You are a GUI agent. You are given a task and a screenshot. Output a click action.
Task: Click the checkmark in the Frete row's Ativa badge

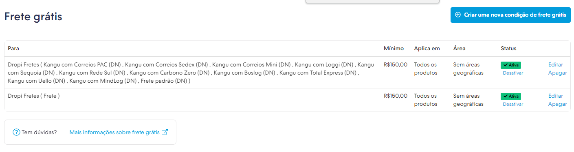coord(505,96)
